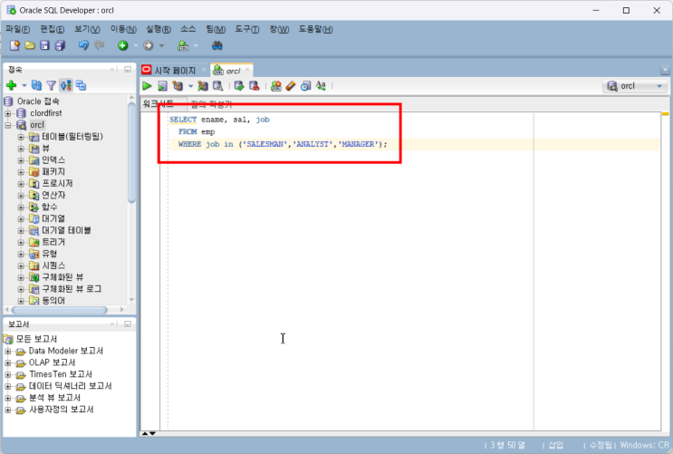Collapse the orcl connection node
This screenshot has width=673, height=454.
(8, 125)
